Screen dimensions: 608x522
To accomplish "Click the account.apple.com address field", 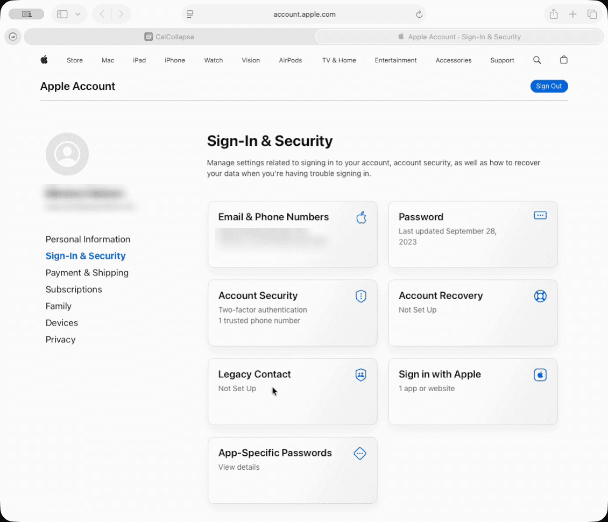I will pyautogui.click(x=305, y=15).
